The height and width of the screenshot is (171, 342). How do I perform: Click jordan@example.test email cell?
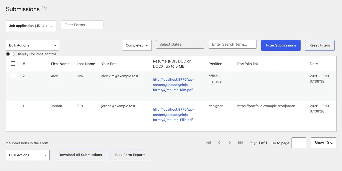tap(118, 106)
